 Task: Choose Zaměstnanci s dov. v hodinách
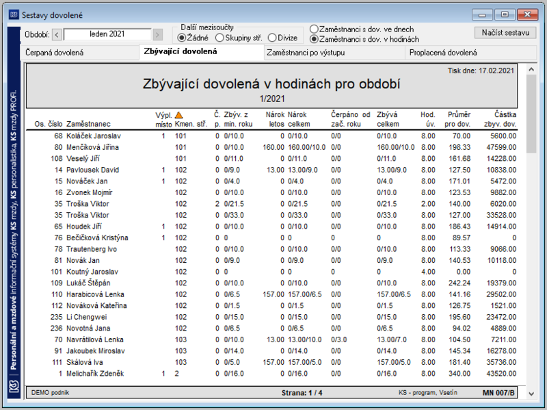pos(364,39)
